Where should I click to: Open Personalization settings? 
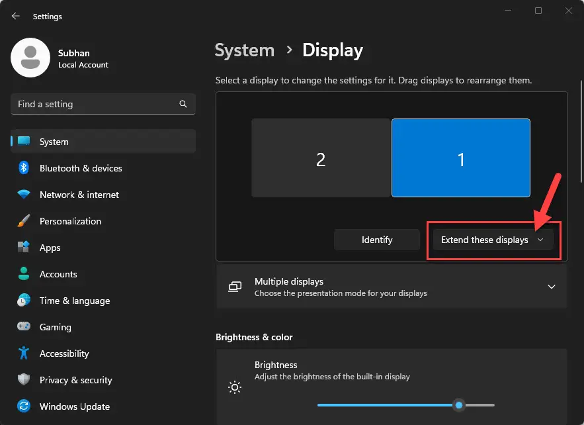103,220
